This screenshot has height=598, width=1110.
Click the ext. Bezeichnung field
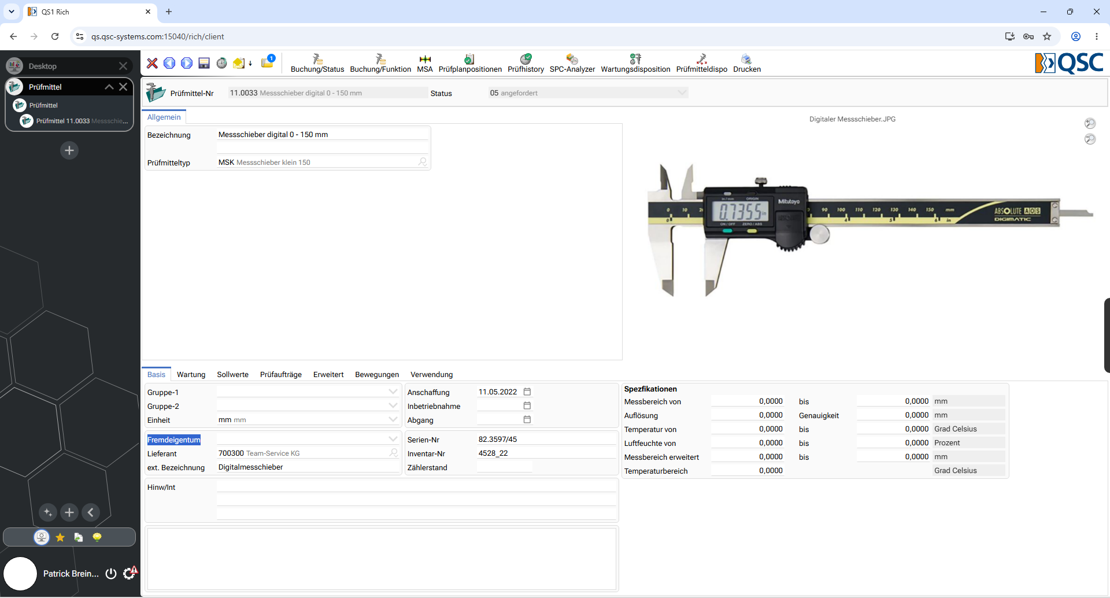point(308,467)
